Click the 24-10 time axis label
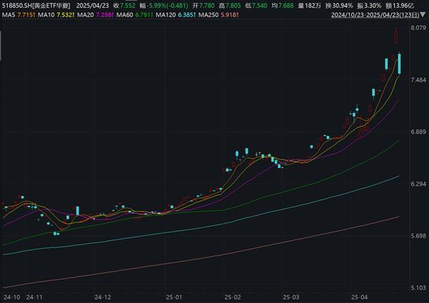 (x=12, y=297)
